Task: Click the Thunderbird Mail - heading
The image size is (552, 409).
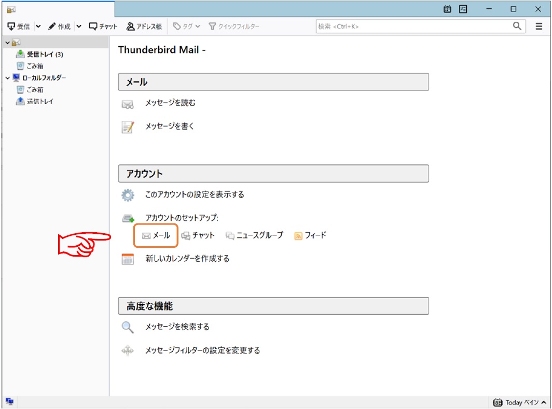Action: [162, 50]
